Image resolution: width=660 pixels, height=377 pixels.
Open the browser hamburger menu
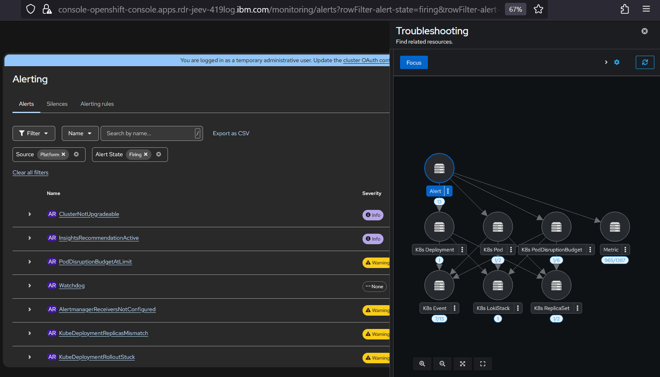click(x=646, y=9)
